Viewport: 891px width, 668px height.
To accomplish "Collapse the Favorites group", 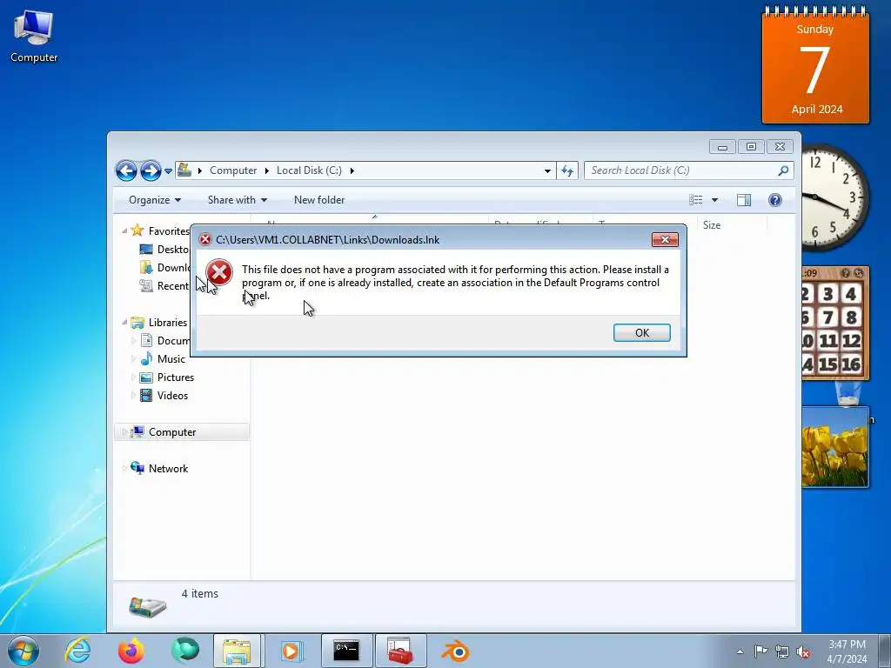I will 124,230.
